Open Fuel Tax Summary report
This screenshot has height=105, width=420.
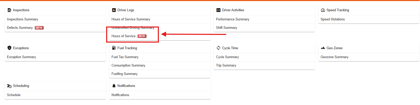pyautogui.click(x=160, y=57)
